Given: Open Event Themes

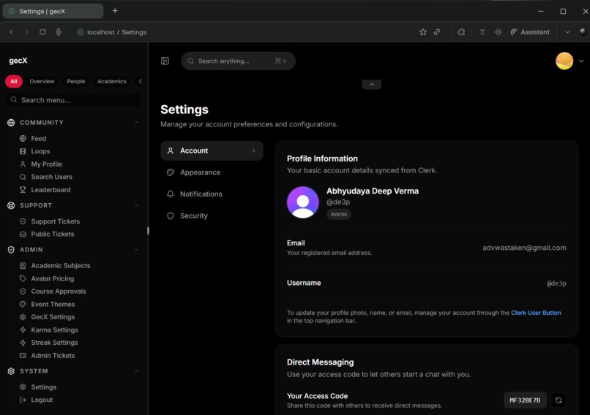Looking at the screenshot, I should point(53,305).
